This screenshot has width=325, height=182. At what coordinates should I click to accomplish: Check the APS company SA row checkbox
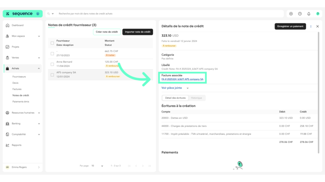point(52,75)
